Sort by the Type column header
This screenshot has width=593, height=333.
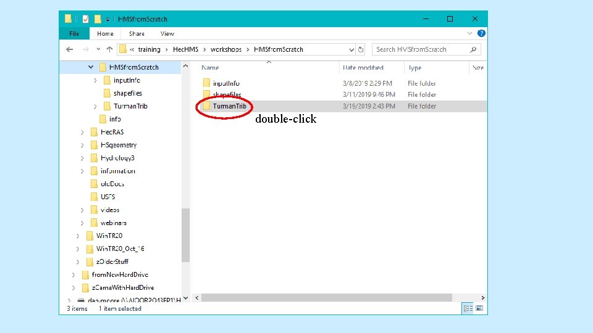point(415,68)
